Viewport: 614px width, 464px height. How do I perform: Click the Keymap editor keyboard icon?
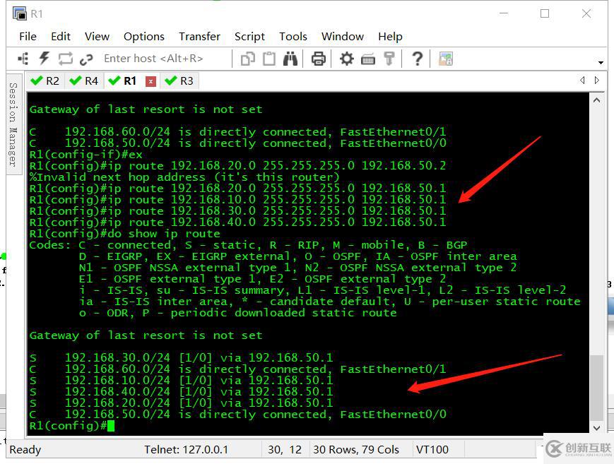(367, 59)
